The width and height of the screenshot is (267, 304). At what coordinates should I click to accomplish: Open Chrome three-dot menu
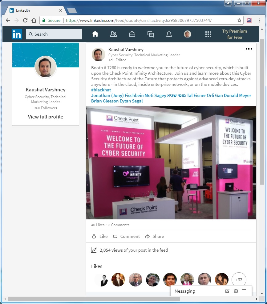coord(259,20)
